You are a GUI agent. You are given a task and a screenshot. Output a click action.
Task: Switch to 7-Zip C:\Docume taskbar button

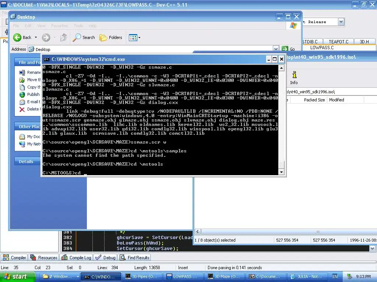coord(265,276)
